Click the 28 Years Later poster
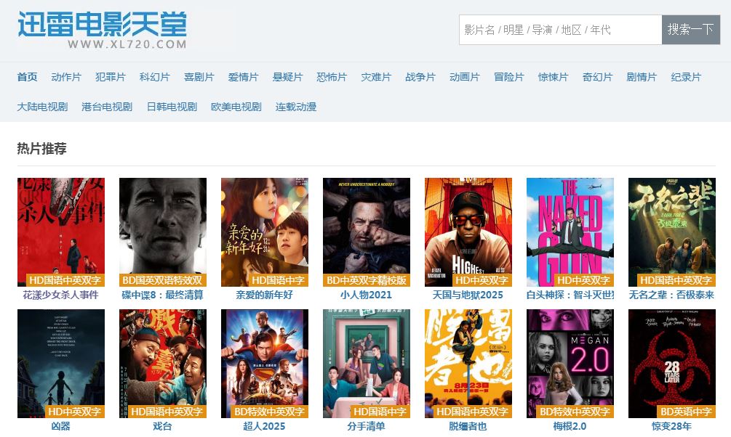The image size is (731, 437). (x=672, y=364)
